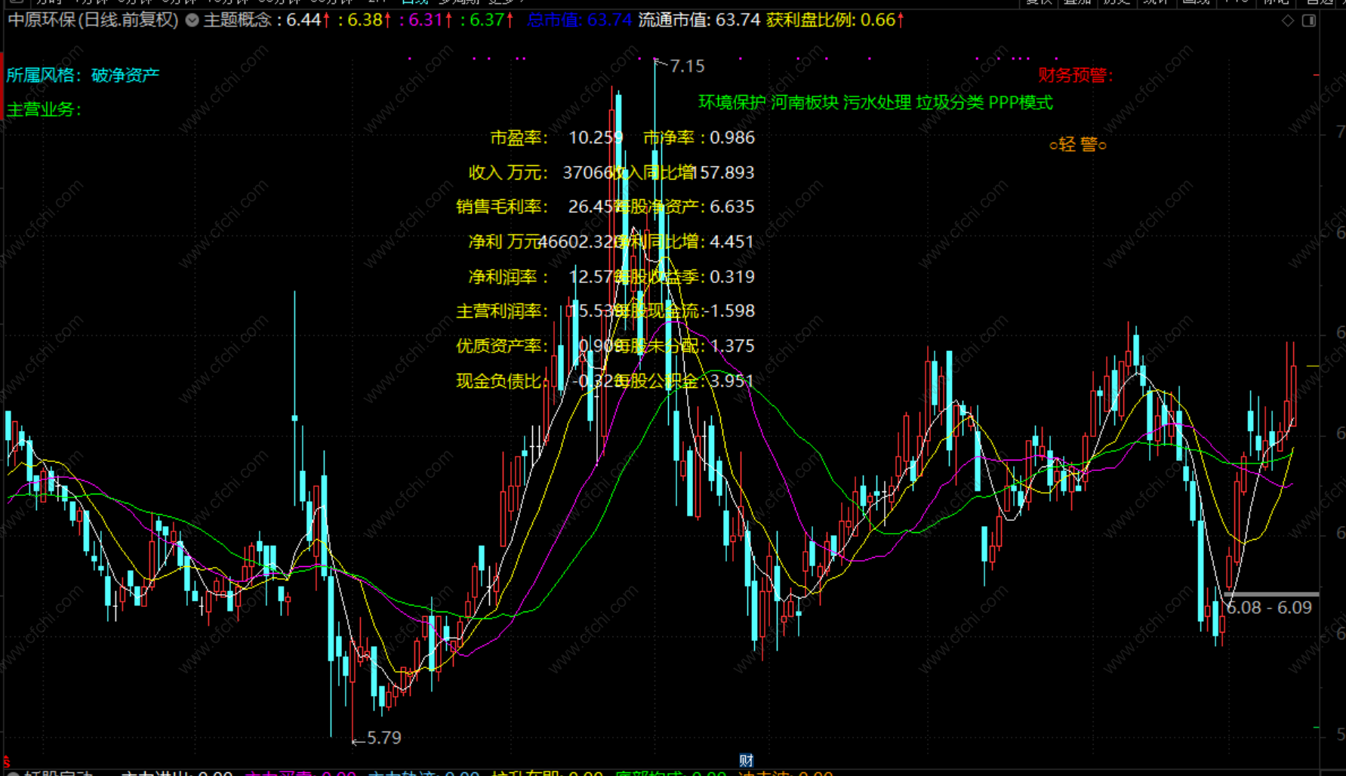This screenshot has height=776, width=1346.
Task: Click the 每股公积金: 3.951 metric
Action: pos(685,380)
